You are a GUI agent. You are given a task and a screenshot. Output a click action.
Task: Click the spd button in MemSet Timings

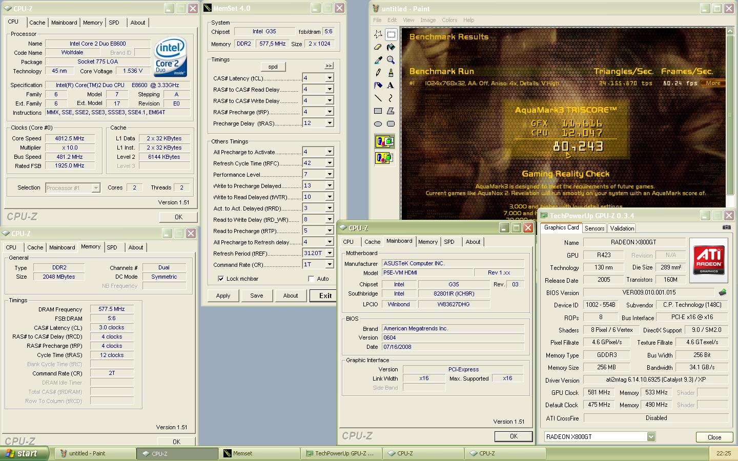coord(273,67)
